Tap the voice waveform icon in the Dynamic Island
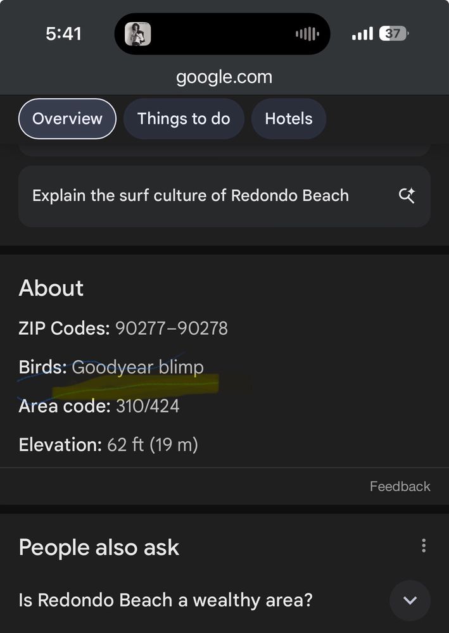This screenshot has width=449, height=633. pyautogui.click(x=307, y=34)
